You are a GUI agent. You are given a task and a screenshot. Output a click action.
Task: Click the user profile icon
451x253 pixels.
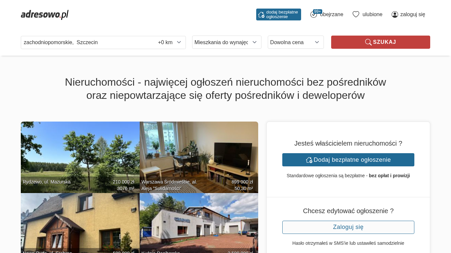coord(395,14)
